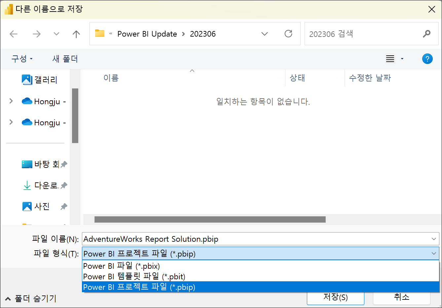Image resolution: width=442 pixels, height=308 pixels.
Task: Click the navigation pane vertical scrollbar
Action: (75, 115)
